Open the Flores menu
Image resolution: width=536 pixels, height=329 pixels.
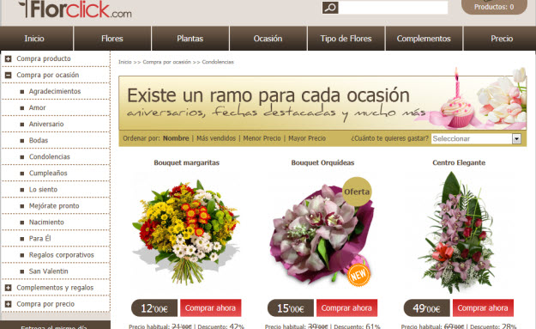coord(112,39)
